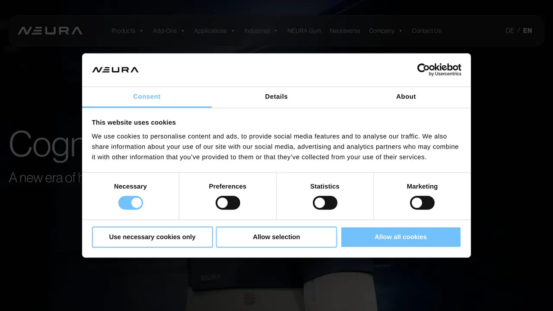Open the Neuraverse menu item
Viewport: 553px width, 311px height.
click(x=345, y=31)
